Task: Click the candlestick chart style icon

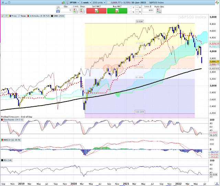Action: tap(63, 2)
